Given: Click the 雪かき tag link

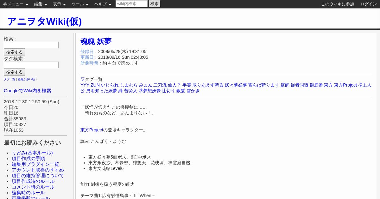Looking at the screenshot, I should tap(193, 91).
